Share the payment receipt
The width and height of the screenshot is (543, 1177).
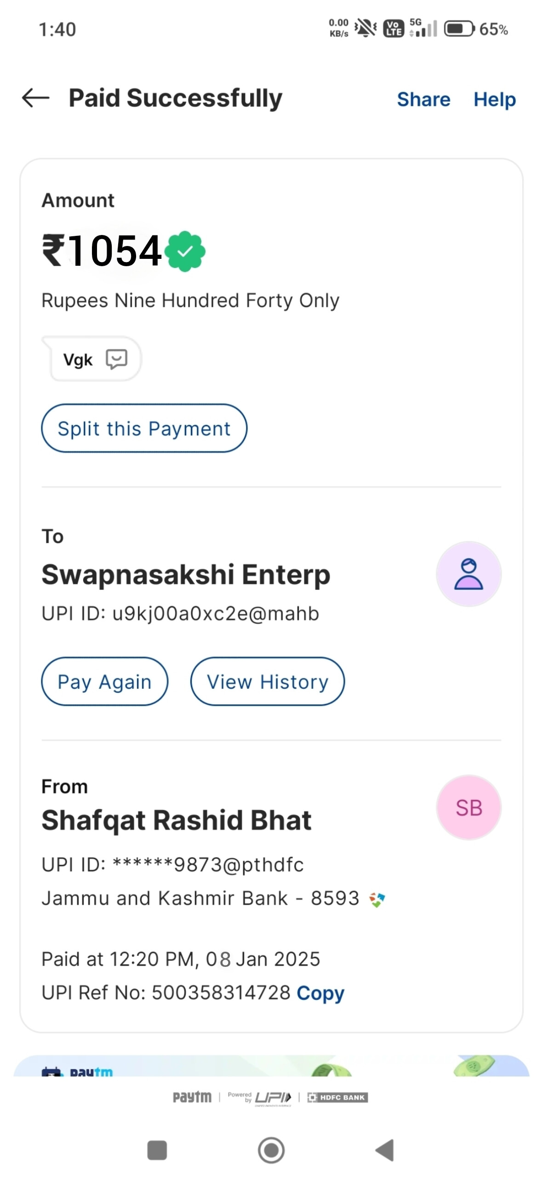423,99
